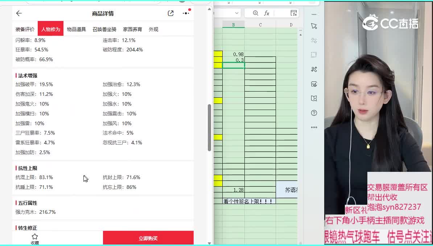Click the search magnifier next to the formula bar
Screen dimensions: 433x246
click(x=255, y=13)
